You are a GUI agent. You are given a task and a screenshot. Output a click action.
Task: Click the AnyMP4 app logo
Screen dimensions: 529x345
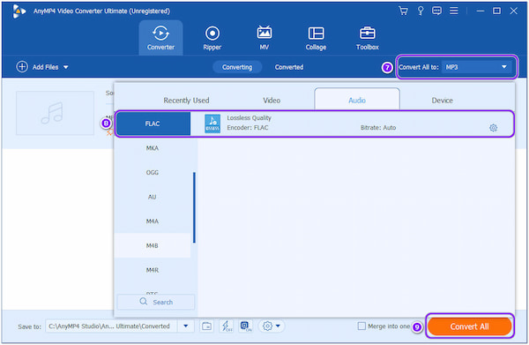(x=19, y=11)
